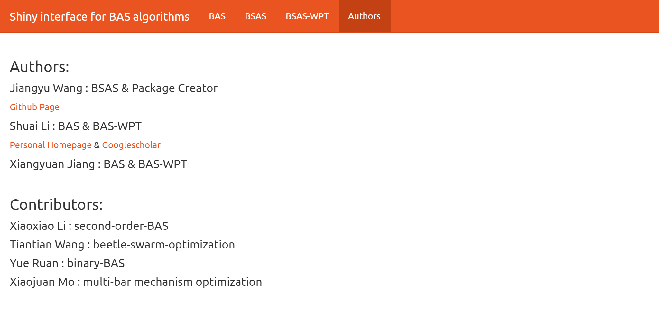
Task: Click the Contributors: heading
Action: pos(56,205)
